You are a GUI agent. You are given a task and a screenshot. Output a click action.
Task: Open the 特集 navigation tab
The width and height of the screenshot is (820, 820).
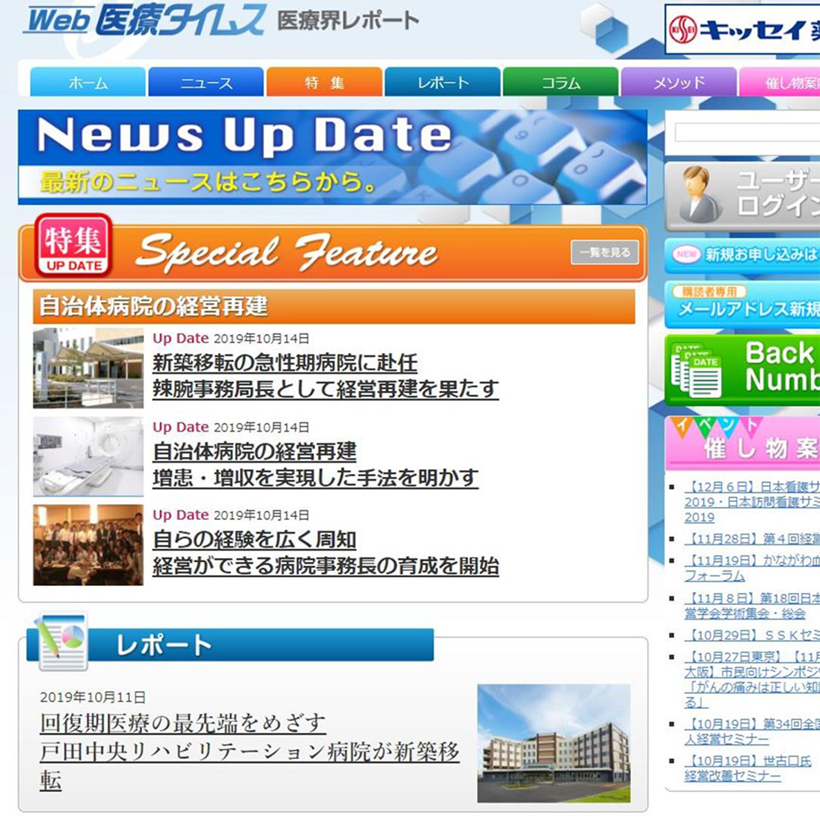324,82
